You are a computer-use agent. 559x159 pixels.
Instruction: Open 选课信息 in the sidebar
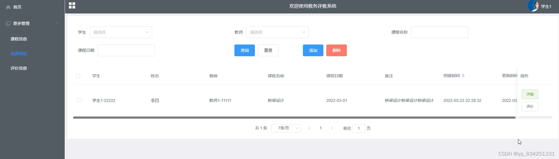pos(19,54)
